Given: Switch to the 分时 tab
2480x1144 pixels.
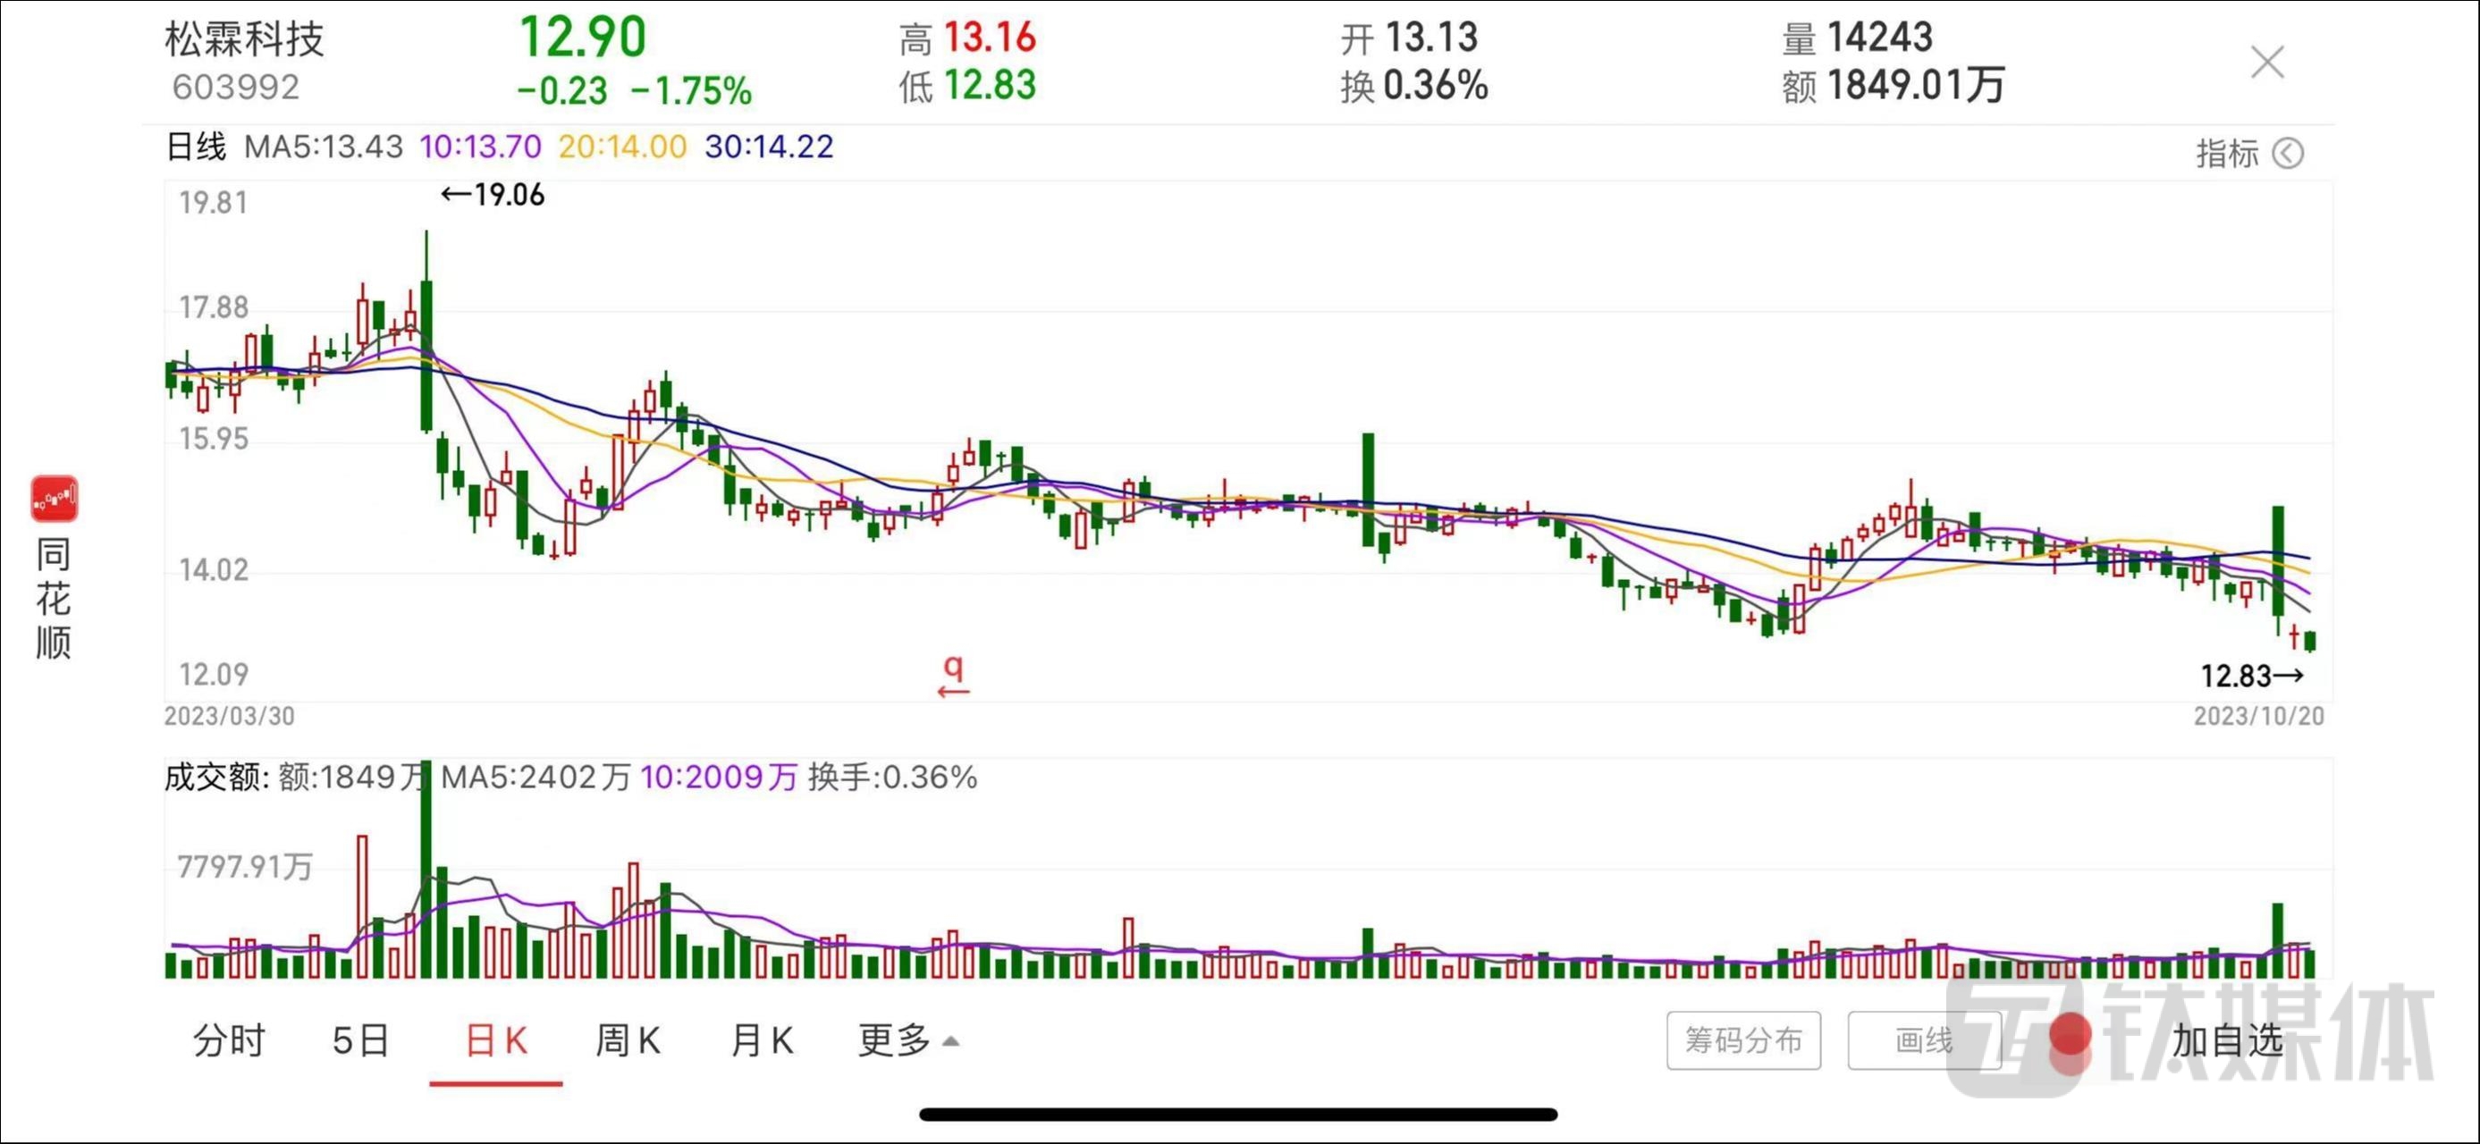Looking at the screenshot, I should (229, 1040).
